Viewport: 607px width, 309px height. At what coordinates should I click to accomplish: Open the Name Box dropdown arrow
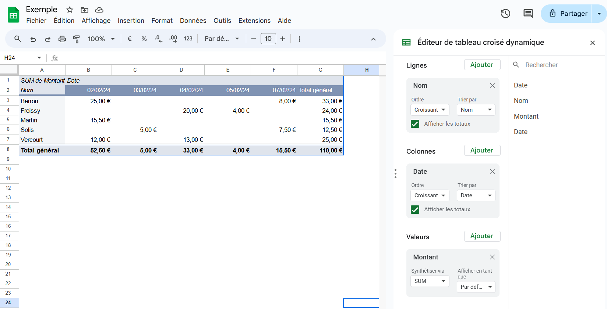(39, 58)
